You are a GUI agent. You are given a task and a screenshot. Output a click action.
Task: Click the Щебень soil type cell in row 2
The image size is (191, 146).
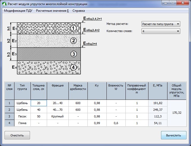(x=22, y=110)
